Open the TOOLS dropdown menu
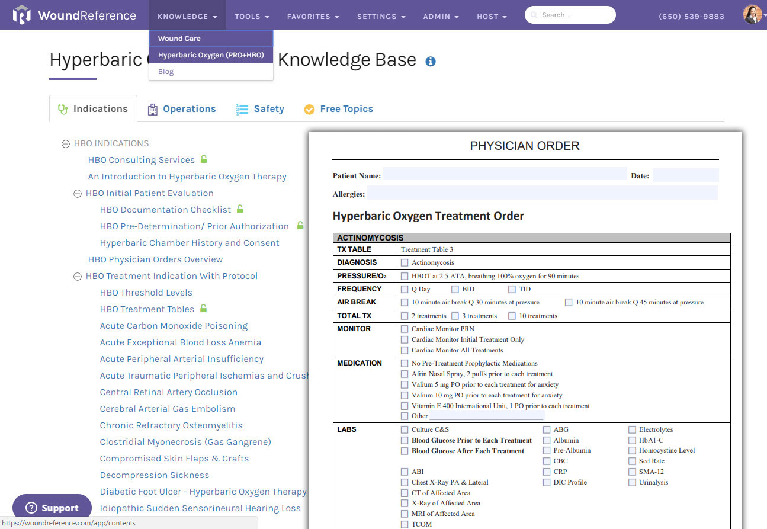 coord(252,17)
